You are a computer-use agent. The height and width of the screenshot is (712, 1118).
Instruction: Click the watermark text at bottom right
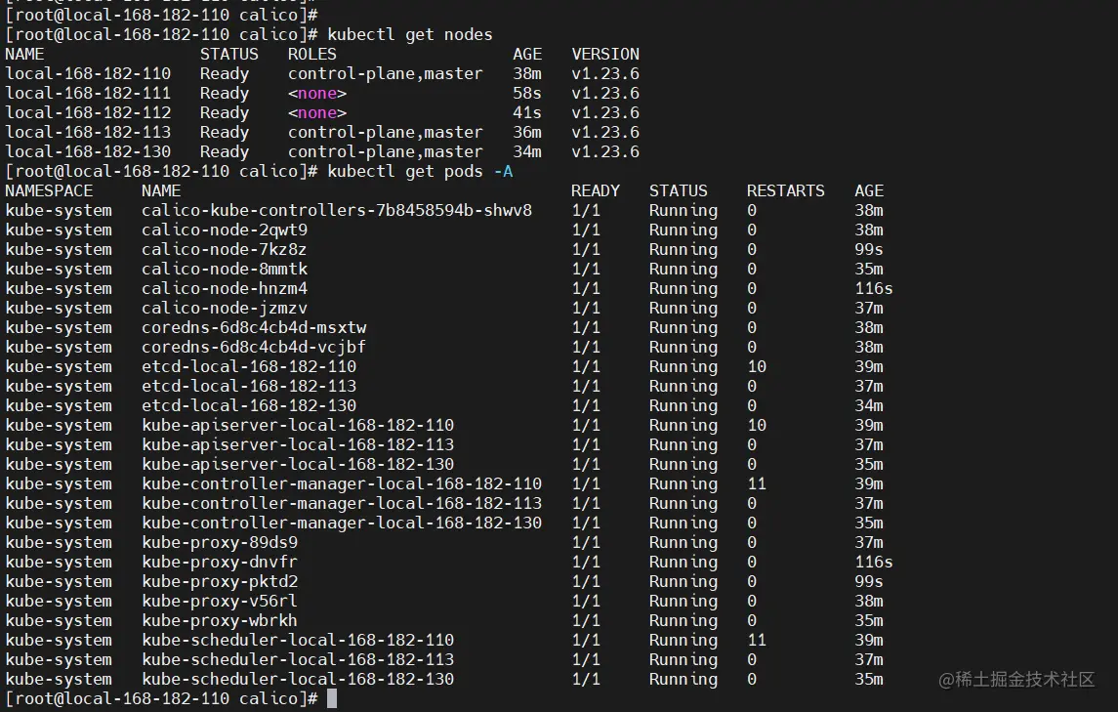pos(1016,679)
